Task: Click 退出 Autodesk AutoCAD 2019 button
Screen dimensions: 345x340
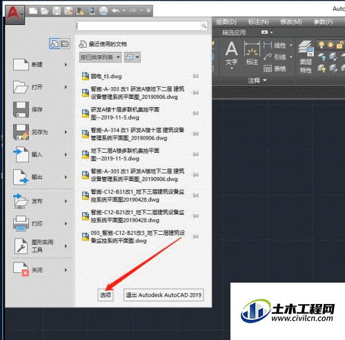Action: (x=164, y=295)
